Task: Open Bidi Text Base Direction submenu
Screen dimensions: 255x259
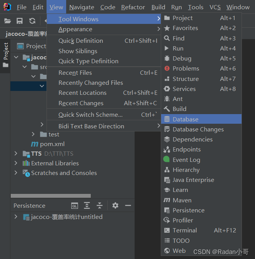Action: point(104,126)
